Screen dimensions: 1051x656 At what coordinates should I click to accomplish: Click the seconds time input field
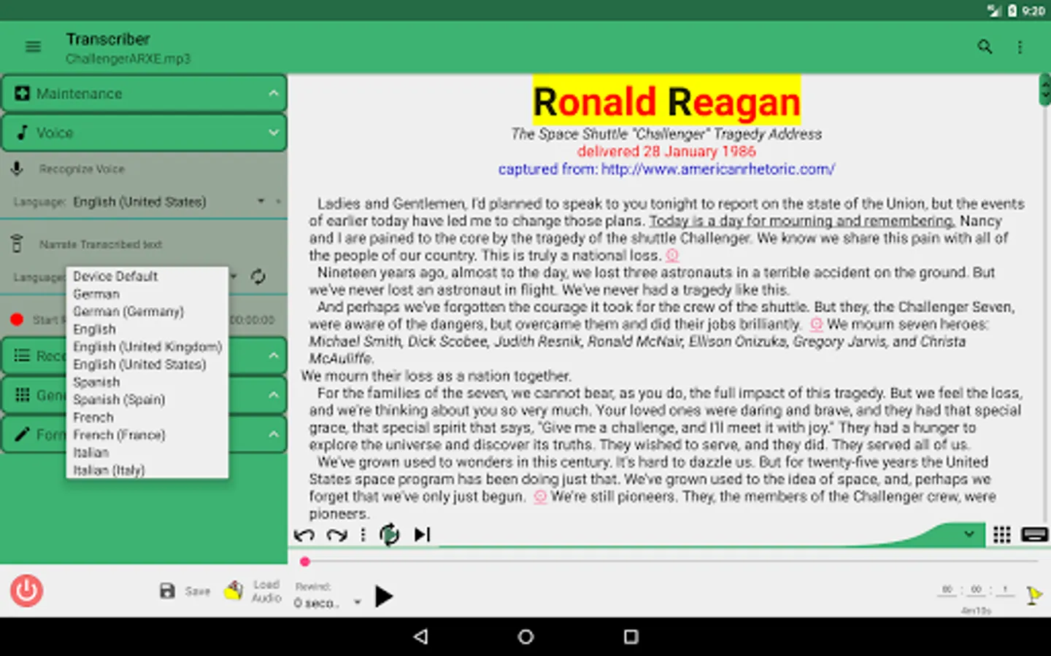click(x=1005, y=590)
